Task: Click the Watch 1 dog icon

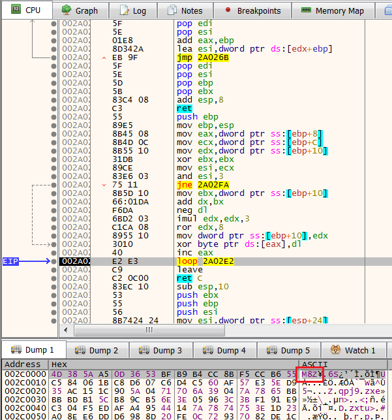Action: click(335, 349)
